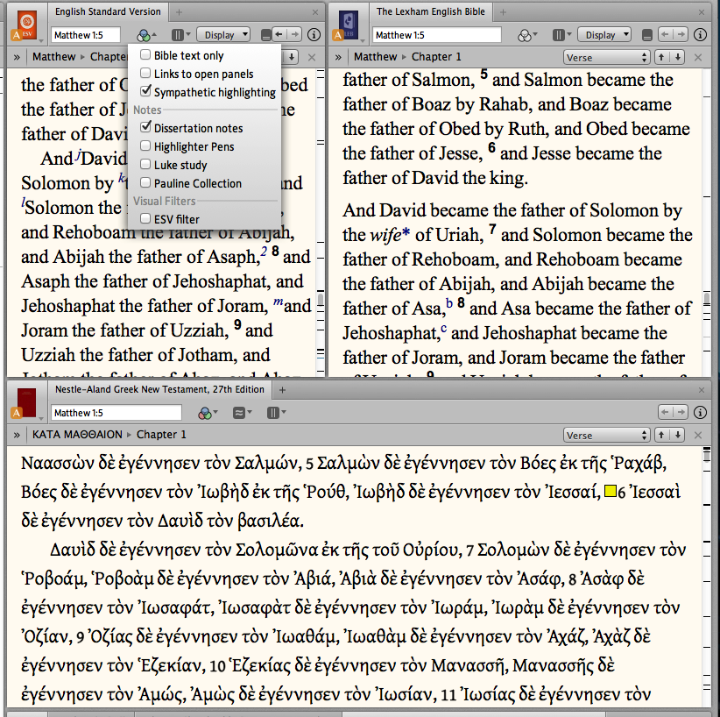Screen dimensions: 720x717
Task: Open Display dropdown in Lexham panel
Action: pyautogui.click(x=604, y=35)
